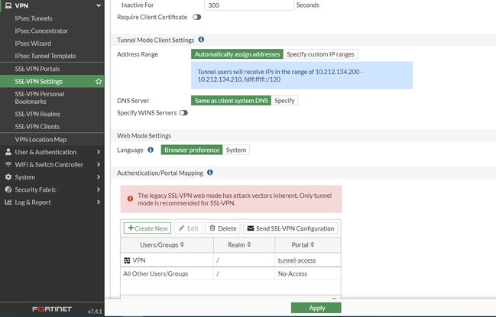The height and width of the screenshot is (317, 496).
Task: Click the Inactive For seconds field
Action: click(249, 5)
